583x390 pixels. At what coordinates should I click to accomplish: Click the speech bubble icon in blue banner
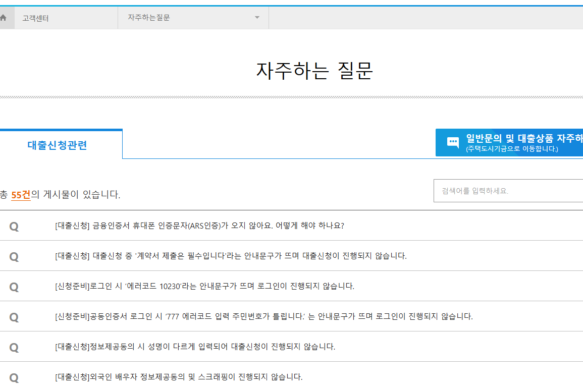click(453, 142)
